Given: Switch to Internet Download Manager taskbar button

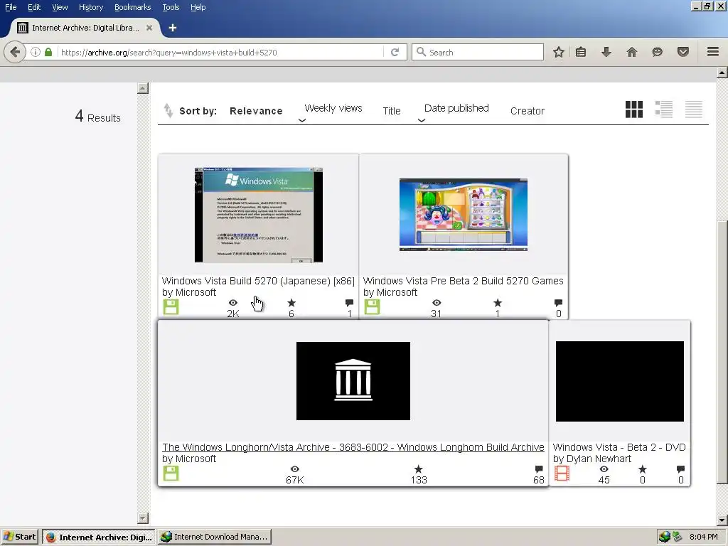Looking at the screenshot, I should pyautogui.click(x=215, y=537).
